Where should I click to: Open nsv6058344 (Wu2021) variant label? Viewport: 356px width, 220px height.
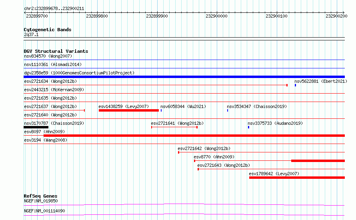[183, 106]
